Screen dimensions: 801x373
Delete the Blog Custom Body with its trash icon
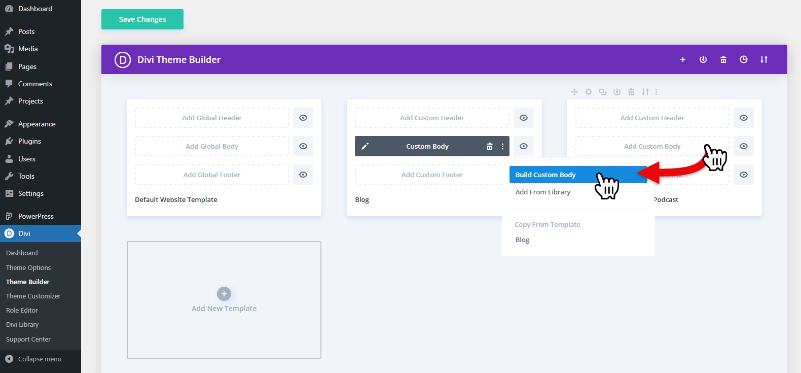point(490,146)
